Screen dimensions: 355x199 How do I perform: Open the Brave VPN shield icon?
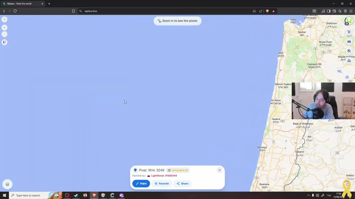(x=345, y=11)
